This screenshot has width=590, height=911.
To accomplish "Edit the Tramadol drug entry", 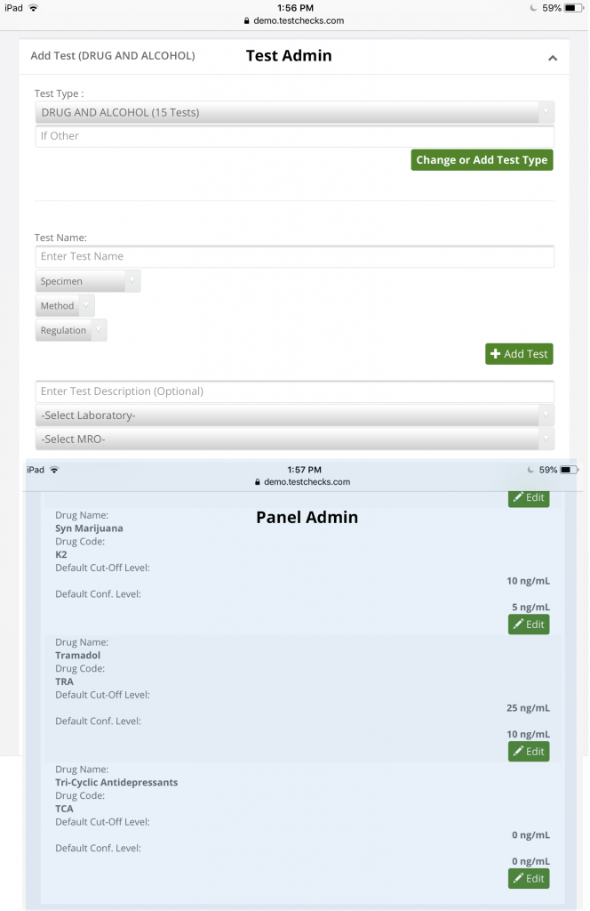I will click(529, 751).
